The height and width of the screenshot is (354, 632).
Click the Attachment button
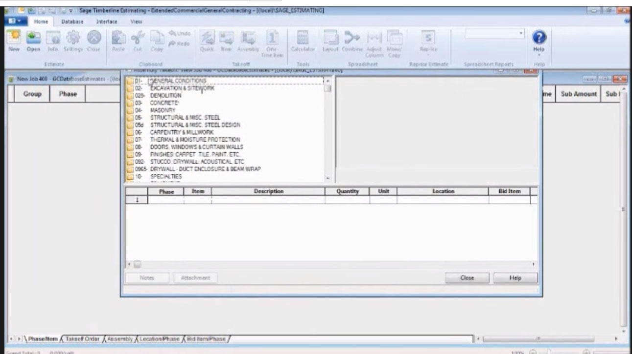195,278
